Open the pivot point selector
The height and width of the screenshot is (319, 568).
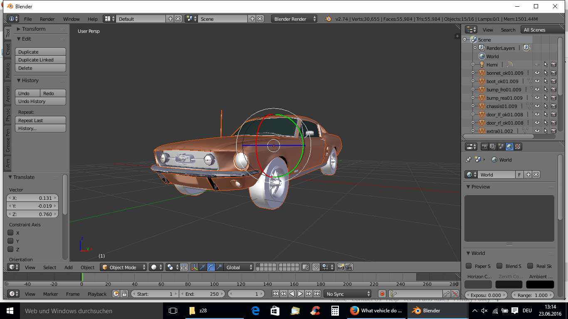coord(173,267)
